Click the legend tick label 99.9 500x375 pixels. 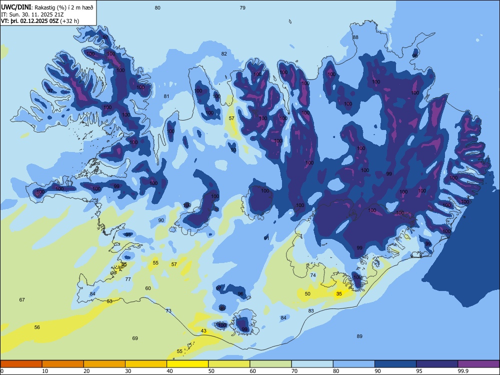462,371
